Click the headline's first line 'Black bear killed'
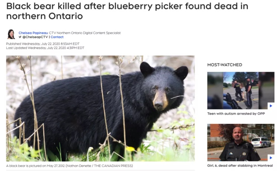 pos(44,6)
